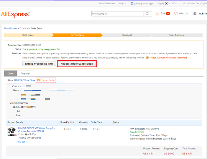Click the user account avatar icon

tap(195, 13)
